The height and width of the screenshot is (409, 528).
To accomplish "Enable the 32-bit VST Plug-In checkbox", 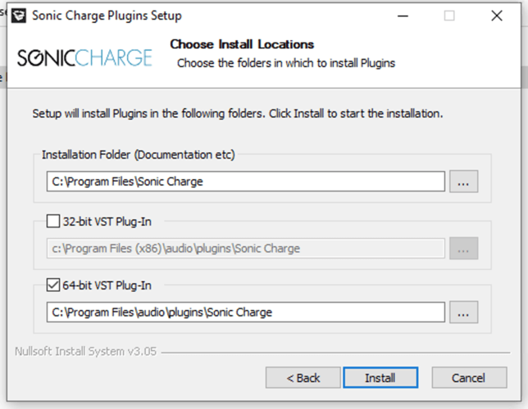I will (53, 222).
